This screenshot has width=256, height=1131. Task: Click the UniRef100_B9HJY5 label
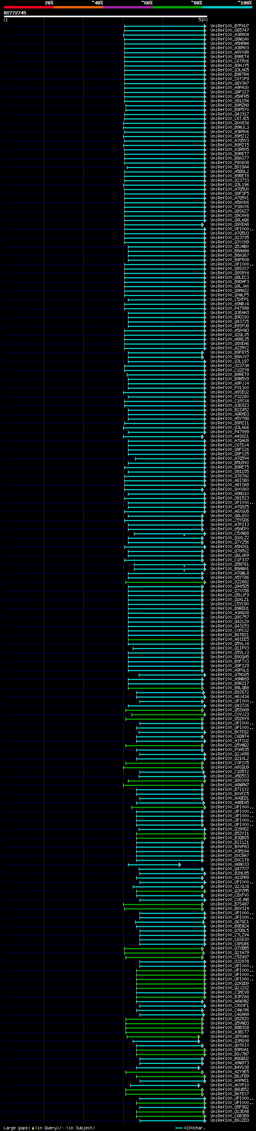coord(229,65)
